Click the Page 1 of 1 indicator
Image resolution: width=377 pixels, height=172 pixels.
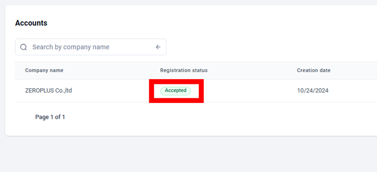click(50, 117)
